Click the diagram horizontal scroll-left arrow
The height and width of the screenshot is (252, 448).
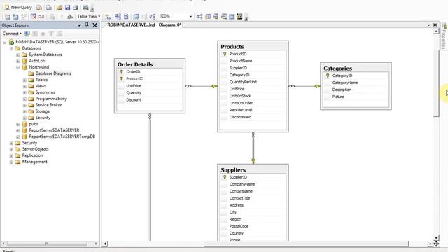[x=105, y=244]
